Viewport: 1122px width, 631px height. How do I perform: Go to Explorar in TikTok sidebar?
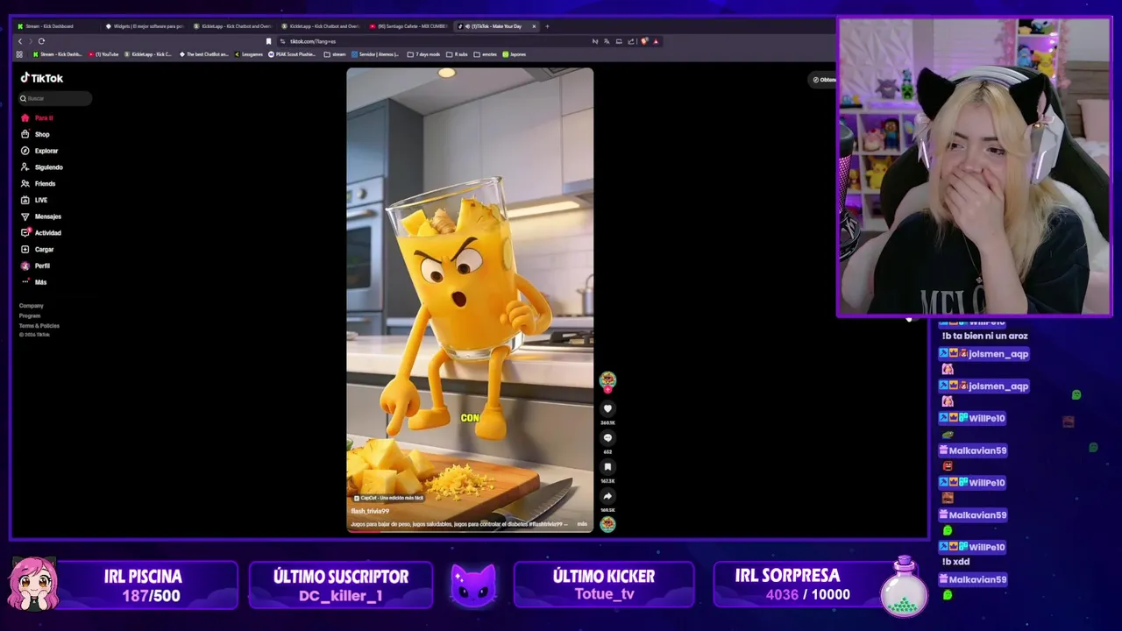39,151
